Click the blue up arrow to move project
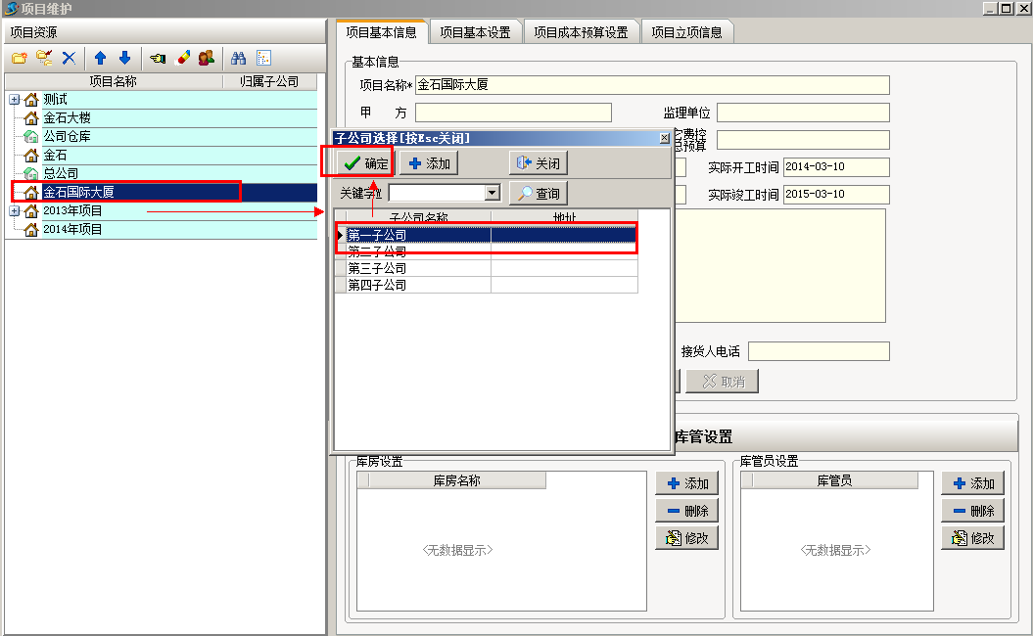 click(x=101, y=58)
